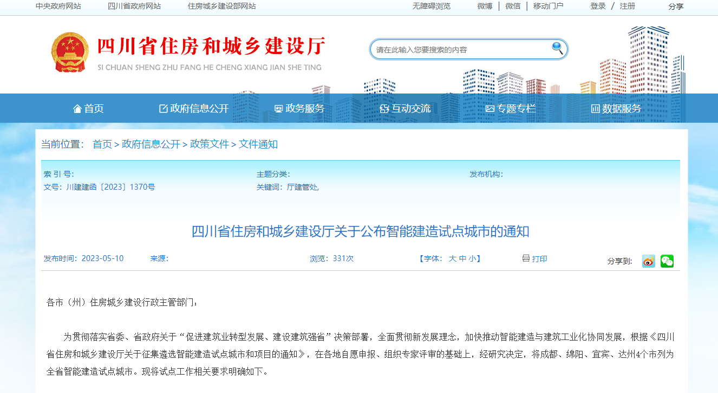
Task: Click the magnifier icon to search
Action: [x=557, y=49]
